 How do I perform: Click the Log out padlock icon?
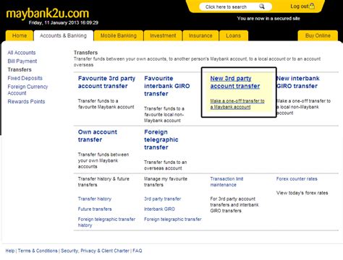click(312, 6)
